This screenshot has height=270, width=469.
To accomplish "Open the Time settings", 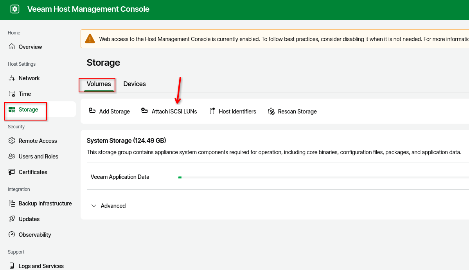I will pos(25,94).
